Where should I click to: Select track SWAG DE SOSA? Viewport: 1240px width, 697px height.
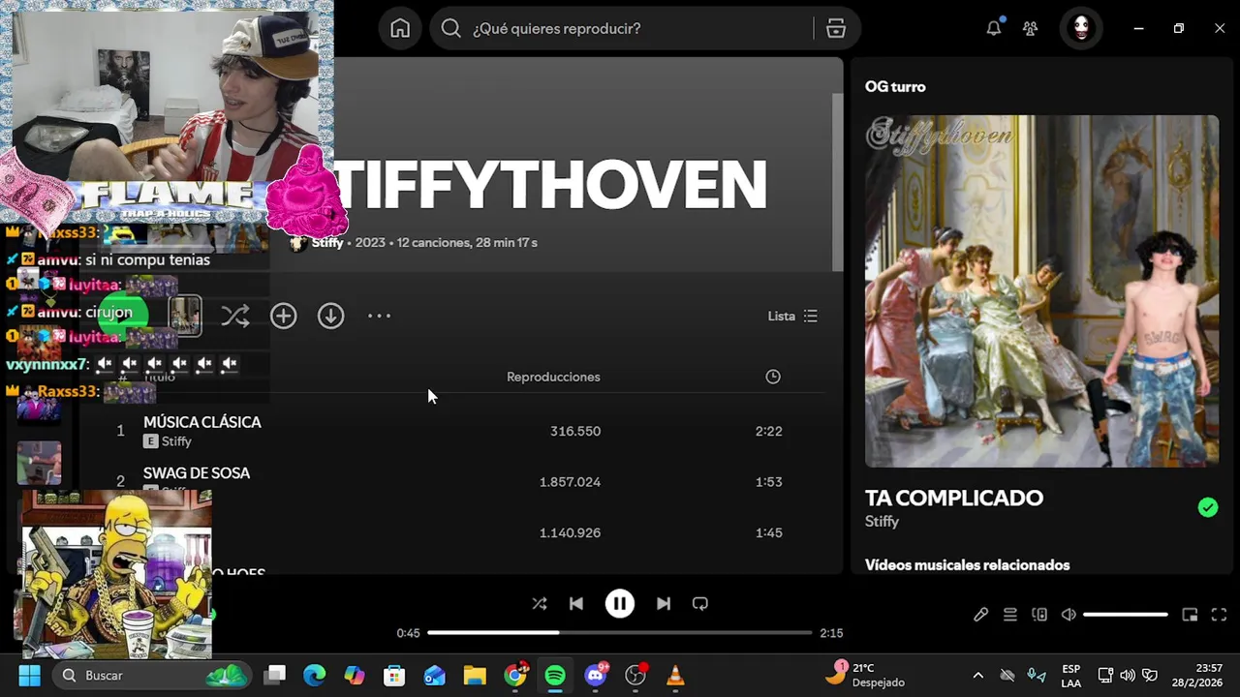coord(197,472)
